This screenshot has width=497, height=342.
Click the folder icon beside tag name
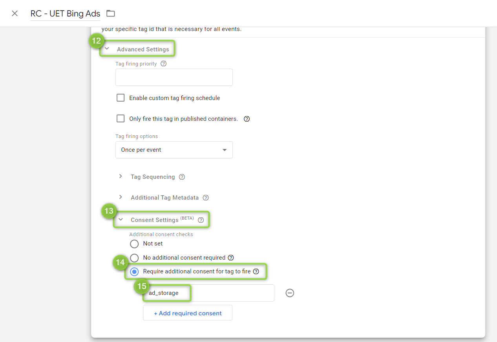(x=111, y=13)
